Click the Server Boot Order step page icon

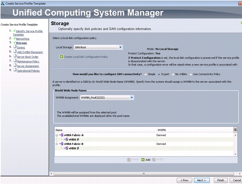[x=15, y=56]
